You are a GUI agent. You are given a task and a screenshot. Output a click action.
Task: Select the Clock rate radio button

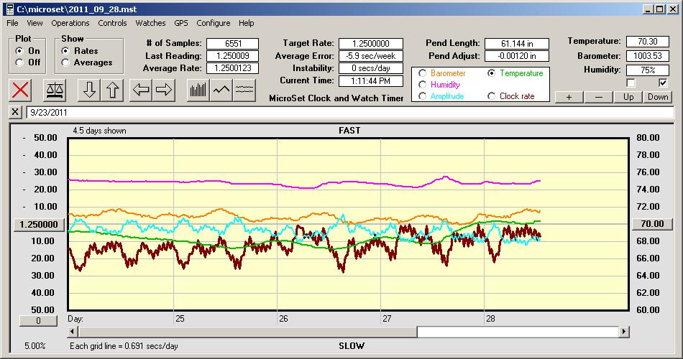[491, 96]
